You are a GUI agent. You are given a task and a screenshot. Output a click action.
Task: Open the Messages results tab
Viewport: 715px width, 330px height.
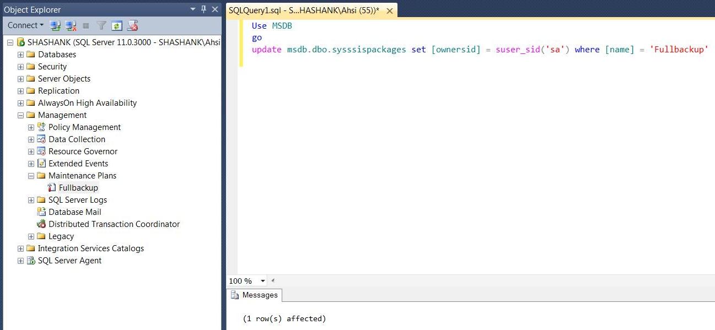pos(255,295)
